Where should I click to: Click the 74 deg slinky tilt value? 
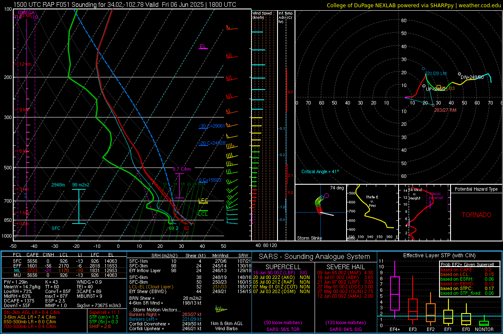click(x=337, y=188)
